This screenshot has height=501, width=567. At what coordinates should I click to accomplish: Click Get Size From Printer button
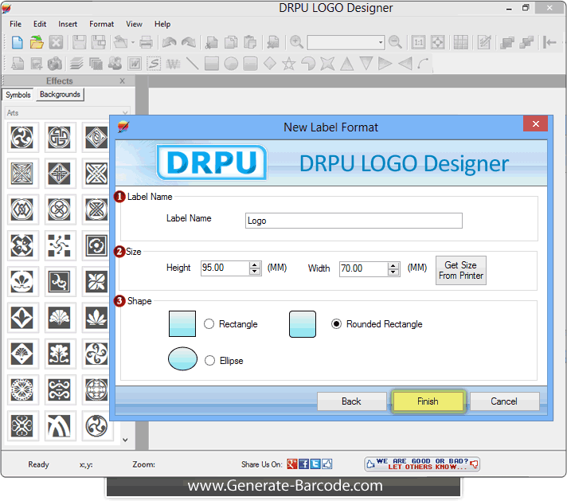(460, 270)
